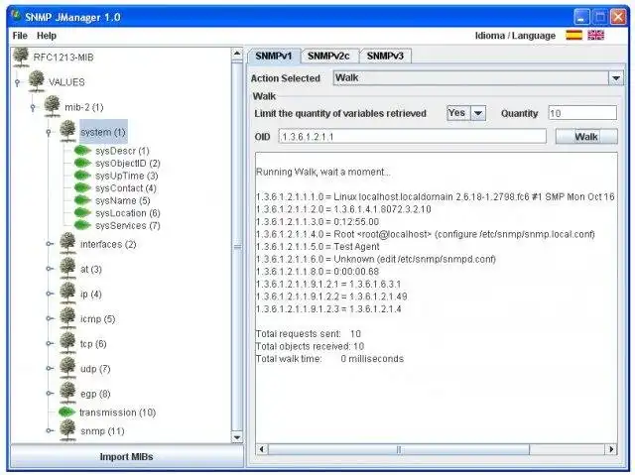Click the RFC1213-MIB root tree icon

[21, 58]
